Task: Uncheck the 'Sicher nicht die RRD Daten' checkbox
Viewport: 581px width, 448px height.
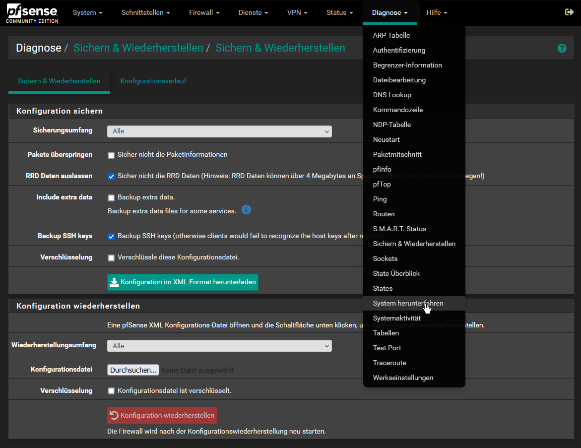Action: pyautogui.click(x=111, y=177)
